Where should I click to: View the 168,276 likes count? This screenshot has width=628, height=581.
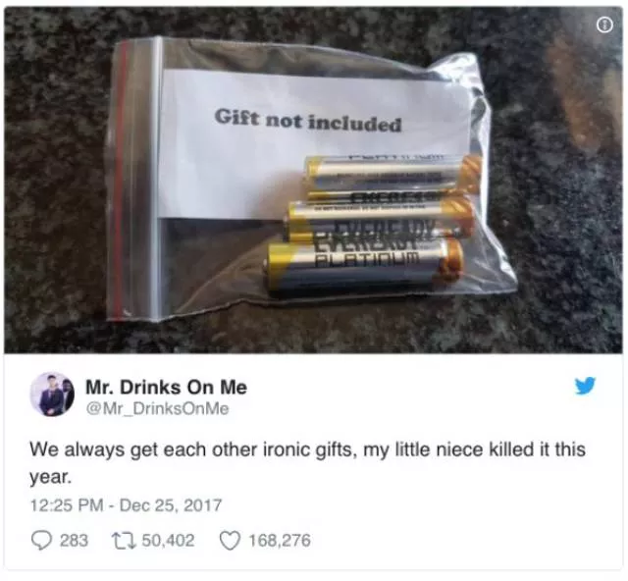tap(280, 540)
